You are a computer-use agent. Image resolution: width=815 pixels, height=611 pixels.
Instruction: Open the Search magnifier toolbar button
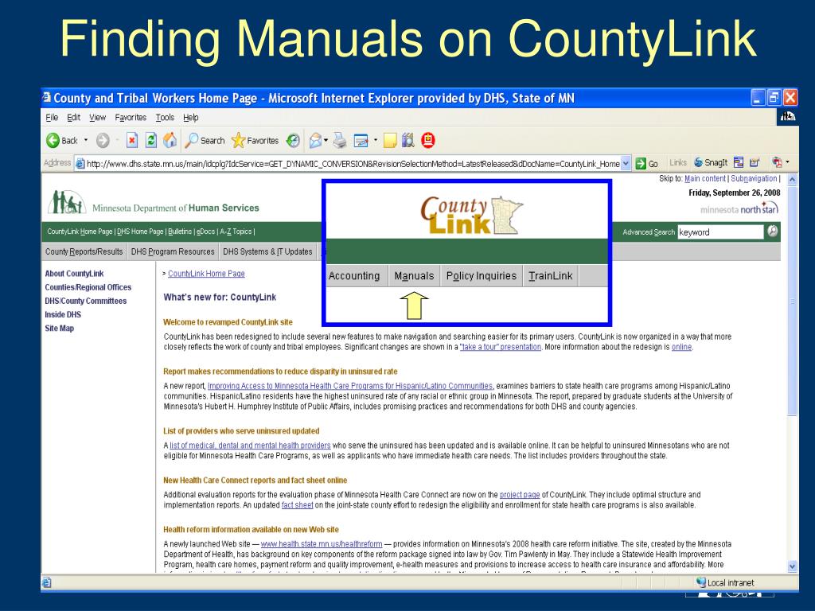pos(205,140)
